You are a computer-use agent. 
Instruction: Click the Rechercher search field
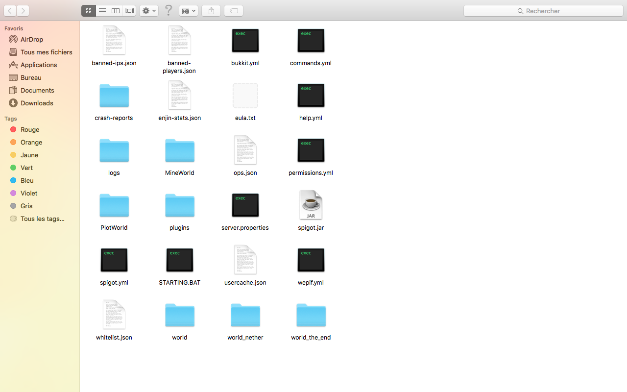543,11
